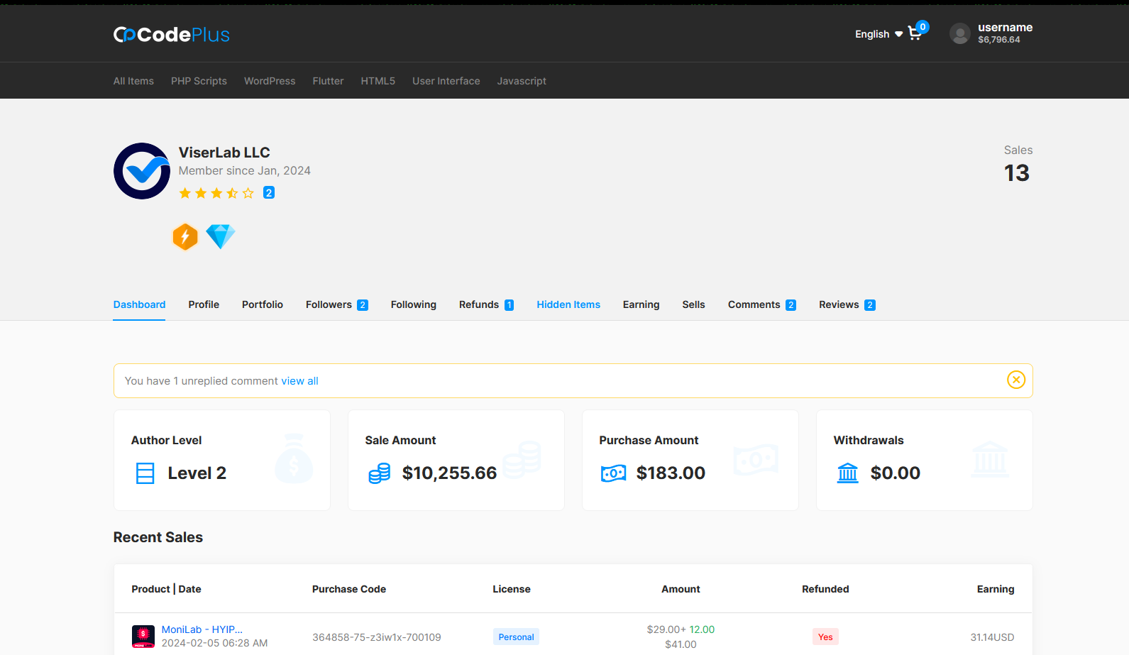The height and width of the screenshot is (655, 1129).
Task: Click the user avatar icon
Action: (x=960, y=33)
